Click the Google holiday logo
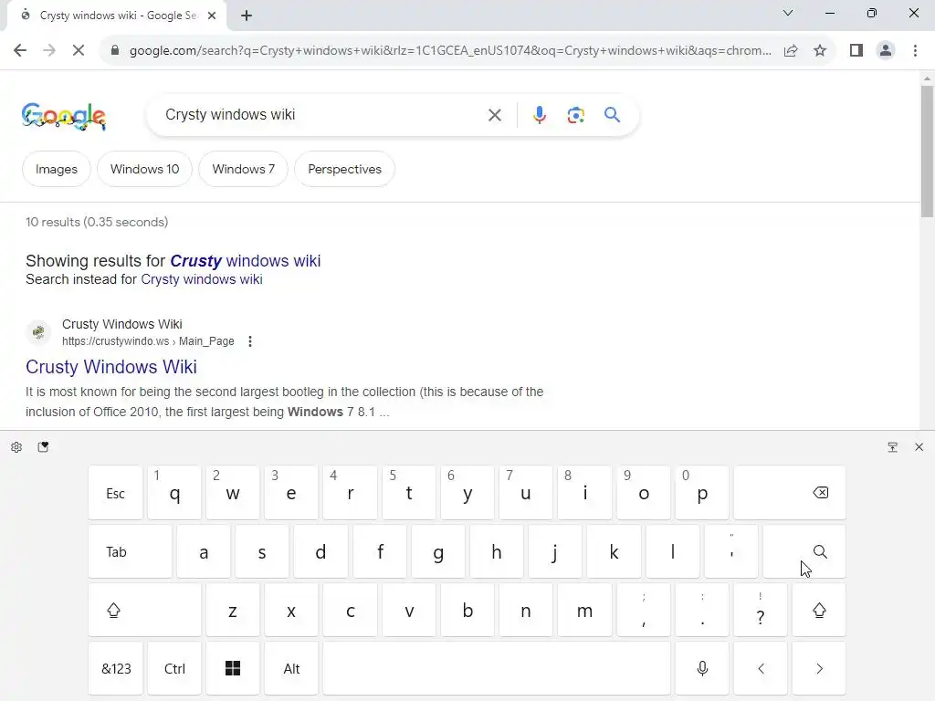This screenshot has width=935, height=701. 64,116
